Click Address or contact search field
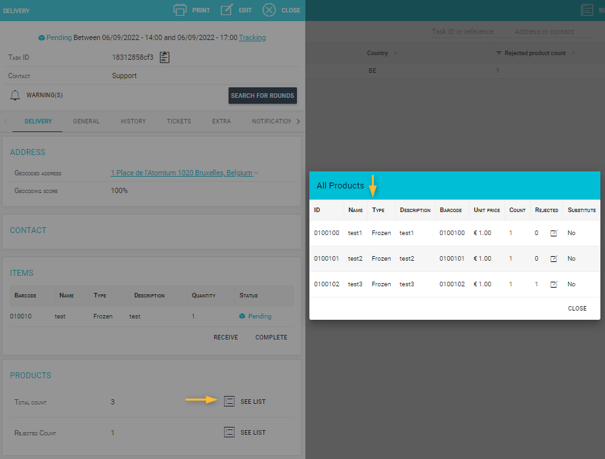This screenshot has width=605, height=459. pyautogui.click(x=554, y=32)
